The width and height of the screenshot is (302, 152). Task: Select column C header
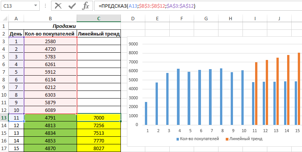(x=99, y=18)
